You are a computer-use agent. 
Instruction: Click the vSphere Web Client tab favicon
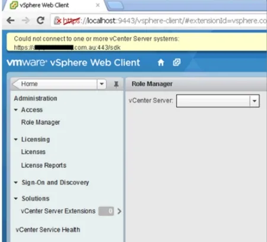coord(14,5)
